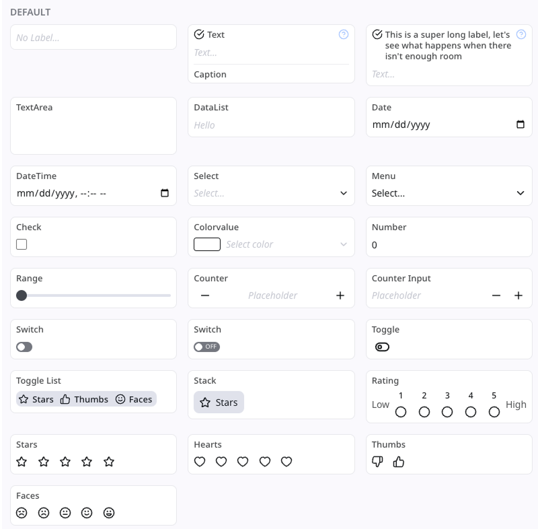
Task: Click plus in Counter Input
Action: click(x=518, y=295)
